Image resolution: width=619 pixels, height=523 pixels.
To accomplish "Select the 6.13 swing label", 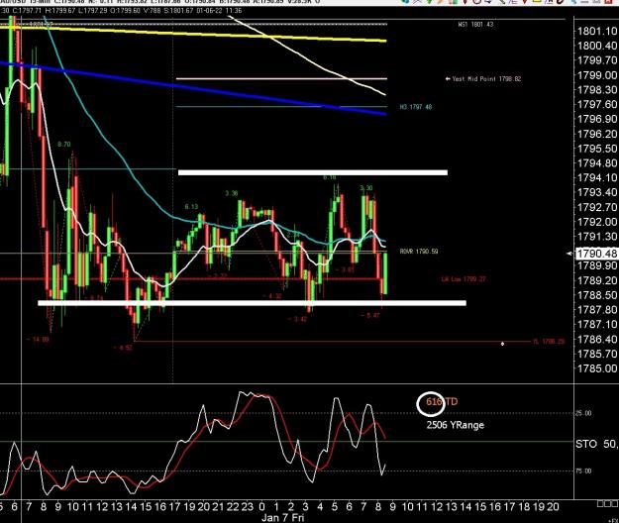I will (191, 207).
